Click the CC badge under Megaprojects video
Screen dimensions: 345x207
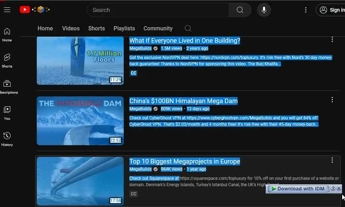coord(134,194)
